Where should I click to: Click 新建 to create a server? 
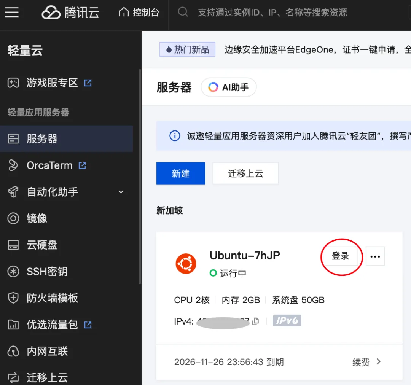tap(181, 173)
